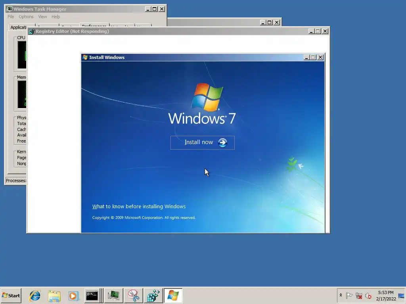The width and height of the screenshot is (406, 304).
Task: Minimize the Registry Editor window
Action: (312, 31)
